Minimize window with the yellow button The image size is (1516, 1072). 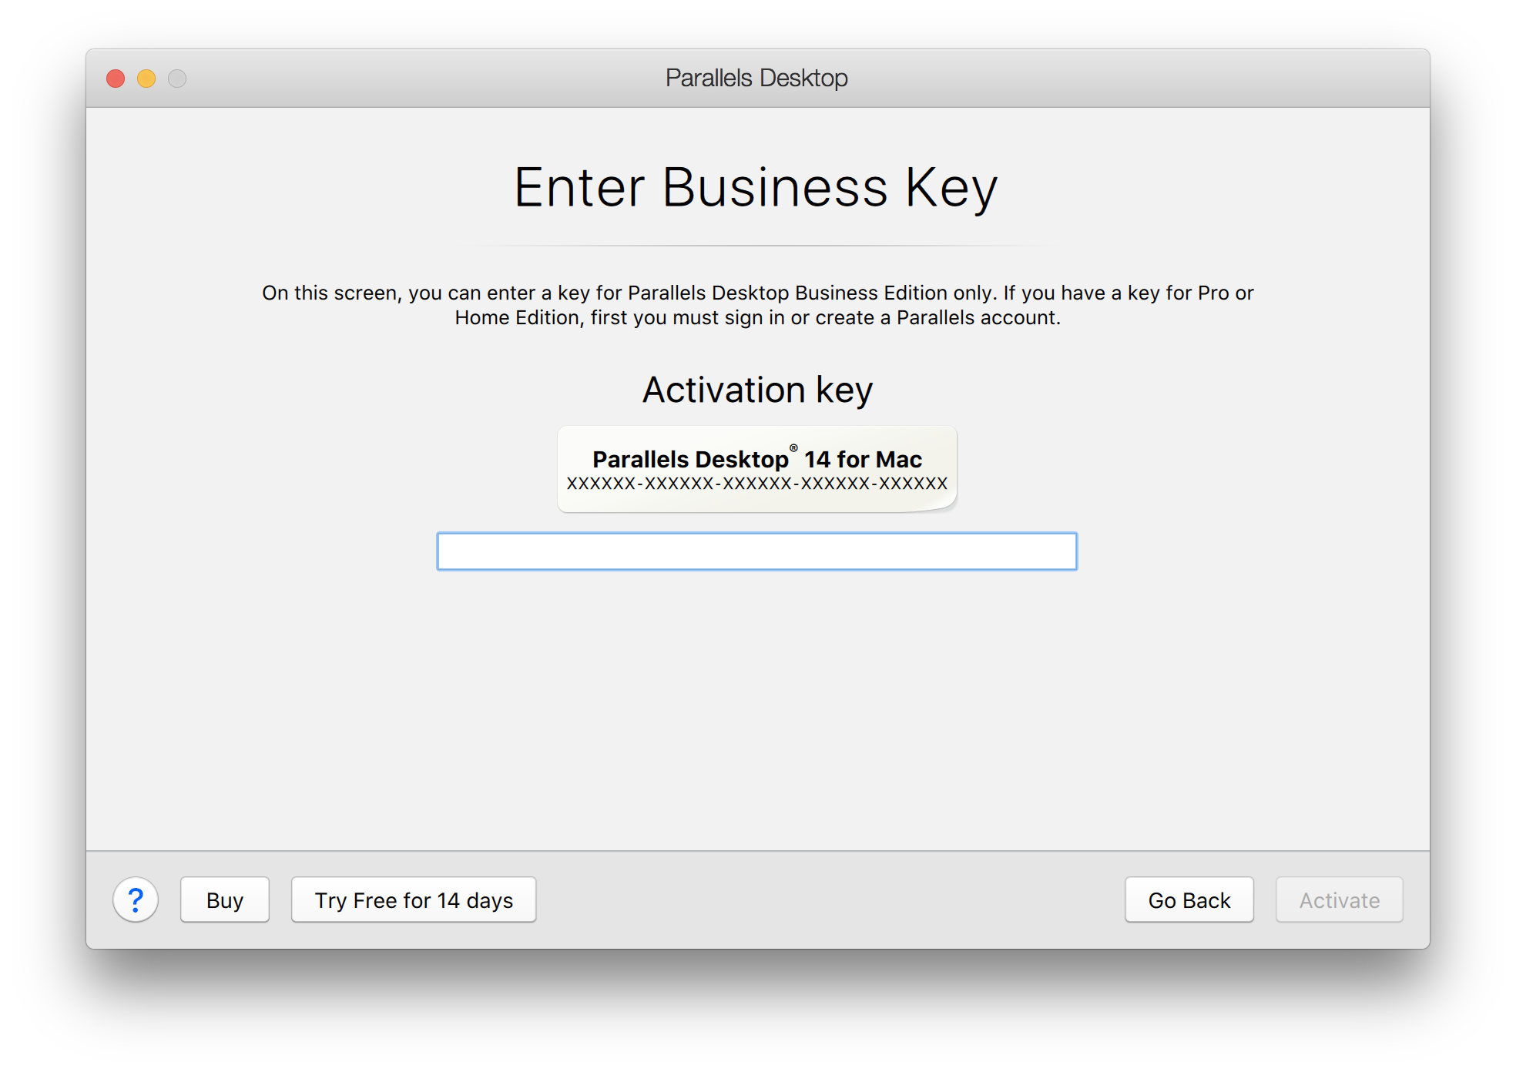[x=146, y=79]
